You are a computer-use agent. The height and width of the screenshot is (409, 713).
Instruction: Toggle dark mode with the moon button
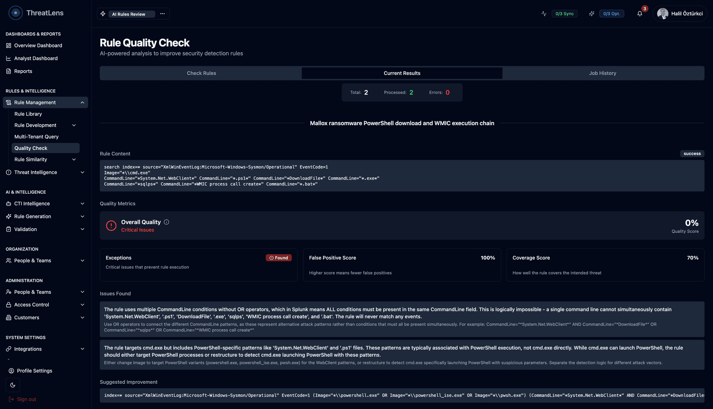click(x=13, y=385)
